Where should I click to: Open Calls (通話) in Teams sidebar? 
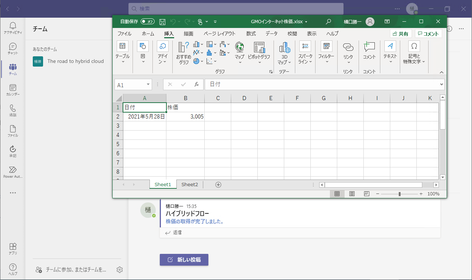click(13, 110)
